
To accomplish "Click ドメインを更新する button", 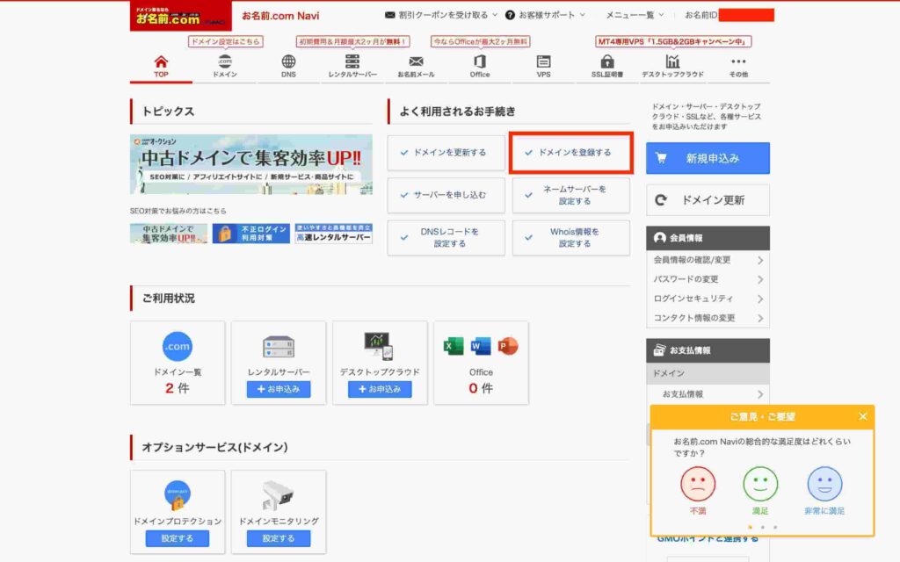I will coord(446,153).
